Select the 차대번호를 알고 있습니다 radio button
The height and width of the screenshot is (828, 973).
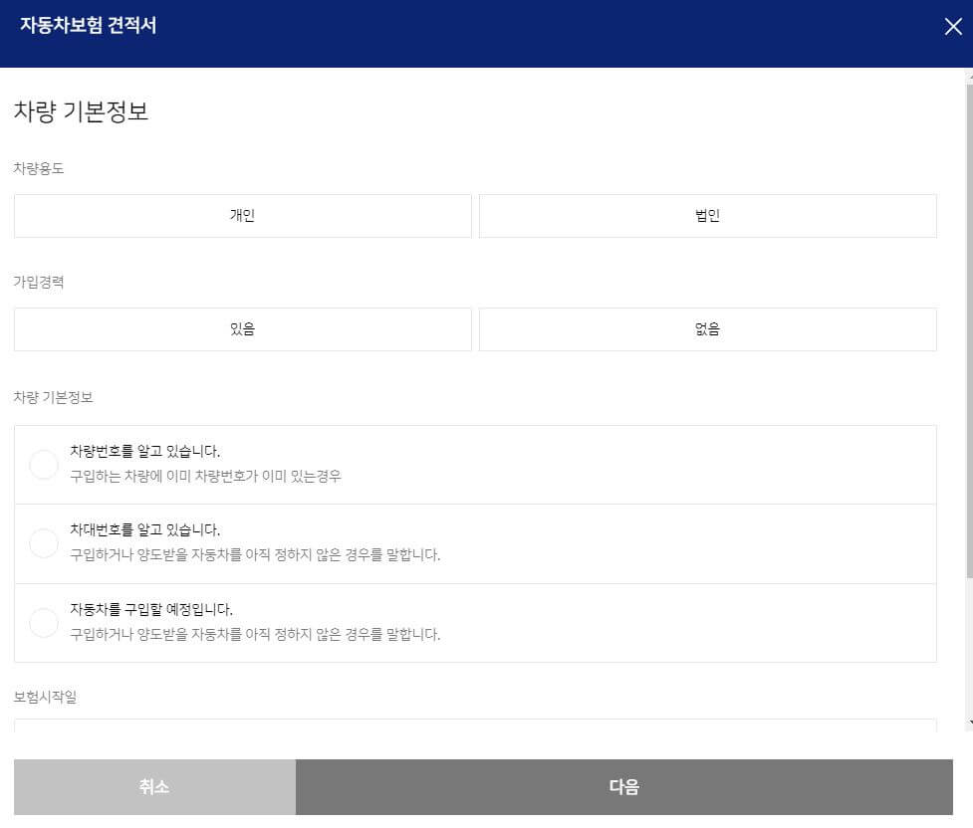(x=44, y=543)
